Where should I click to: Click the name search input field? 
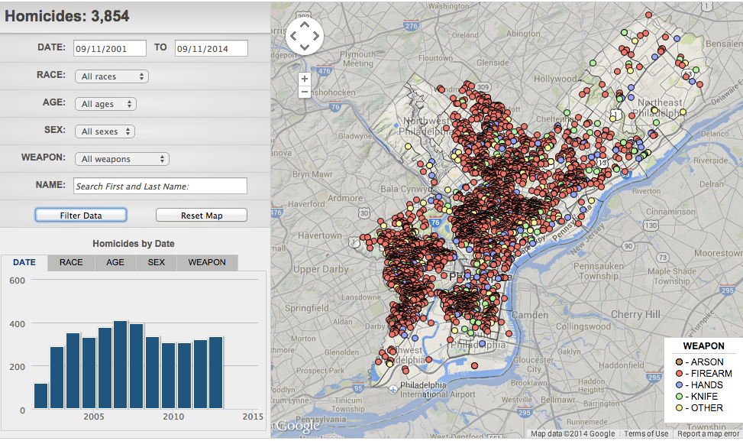pos(160,186)
